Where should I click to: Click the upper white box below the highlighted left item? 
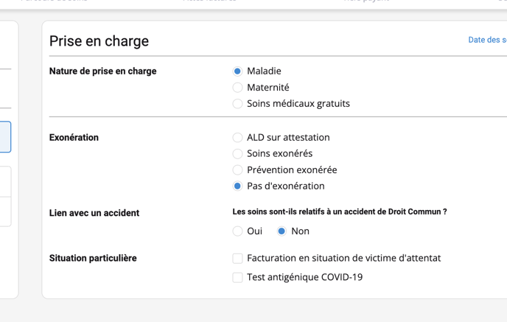(5, 181)
